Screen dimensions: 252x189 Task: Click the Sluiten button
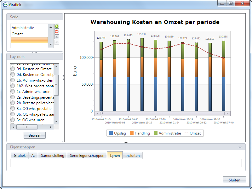(x=234, y=180)
